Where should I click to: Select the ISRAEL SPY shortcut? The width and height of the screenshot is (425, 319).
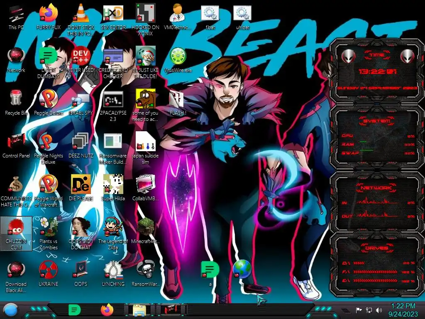coord(81,100)
